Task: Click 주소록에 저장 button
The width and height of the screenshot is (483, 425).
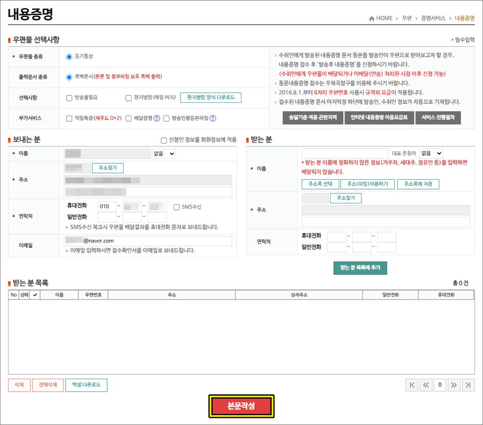Action: 418,184
